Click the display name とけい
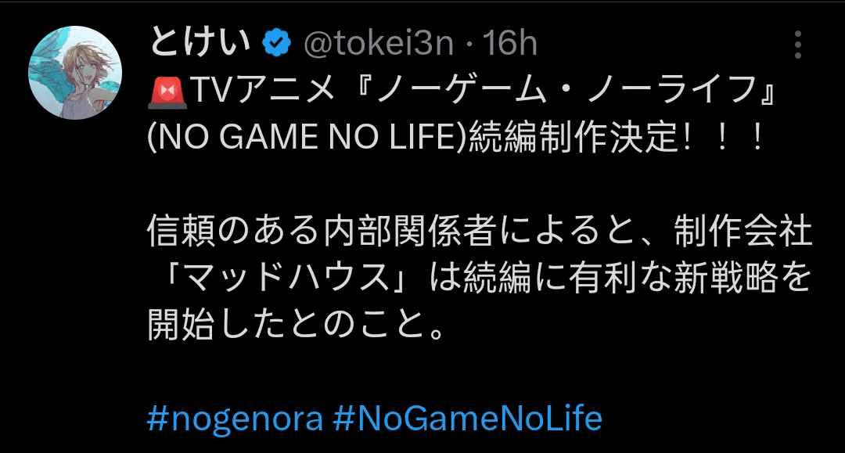 (200, 44)
